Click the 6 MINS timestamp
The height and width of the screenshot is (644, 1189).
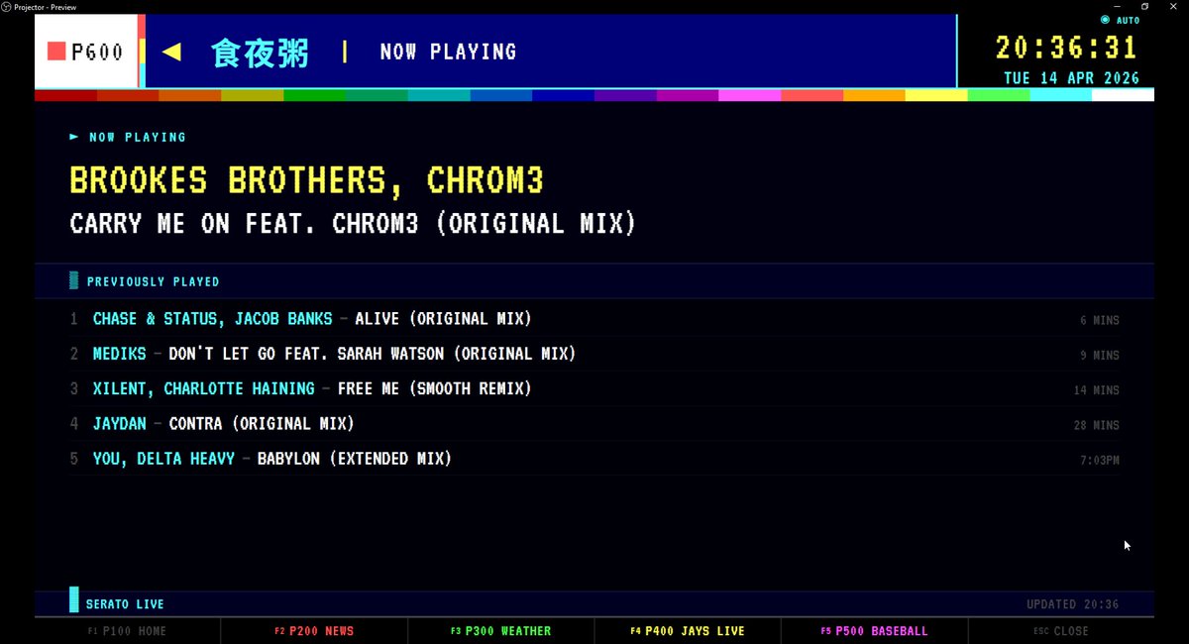tap(1100, 320)
